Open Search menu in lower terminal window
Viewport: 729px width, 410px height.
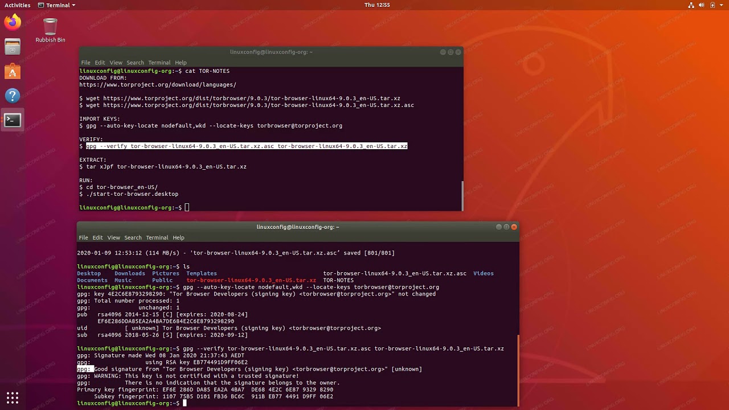pyautogui.click(x=133, y=237)
